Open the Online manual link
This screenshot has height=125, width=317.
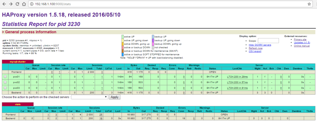[302, 46]
